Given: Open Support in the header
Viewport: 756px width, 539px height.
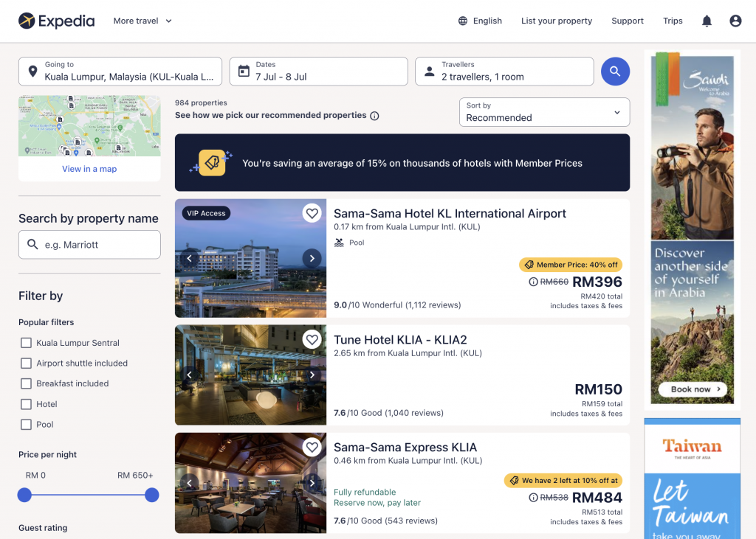Looking at the screenshot, I should tap(628, 21).
